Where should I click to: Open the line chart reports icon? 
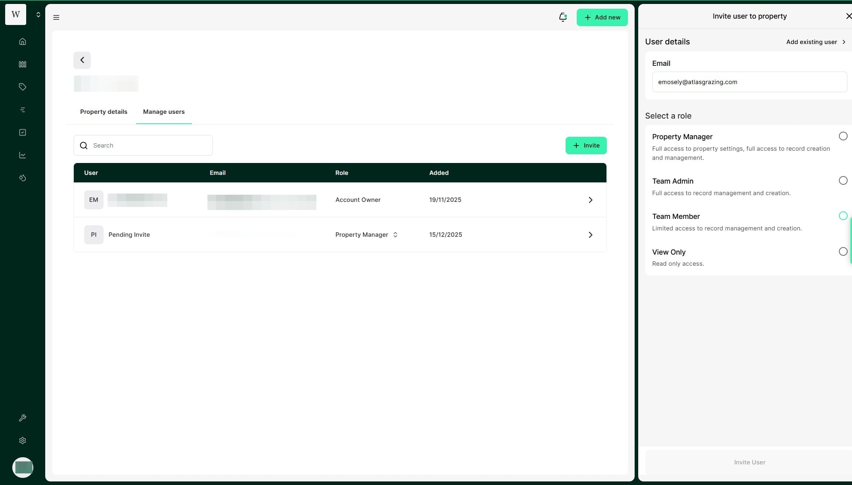coord(23,155)
